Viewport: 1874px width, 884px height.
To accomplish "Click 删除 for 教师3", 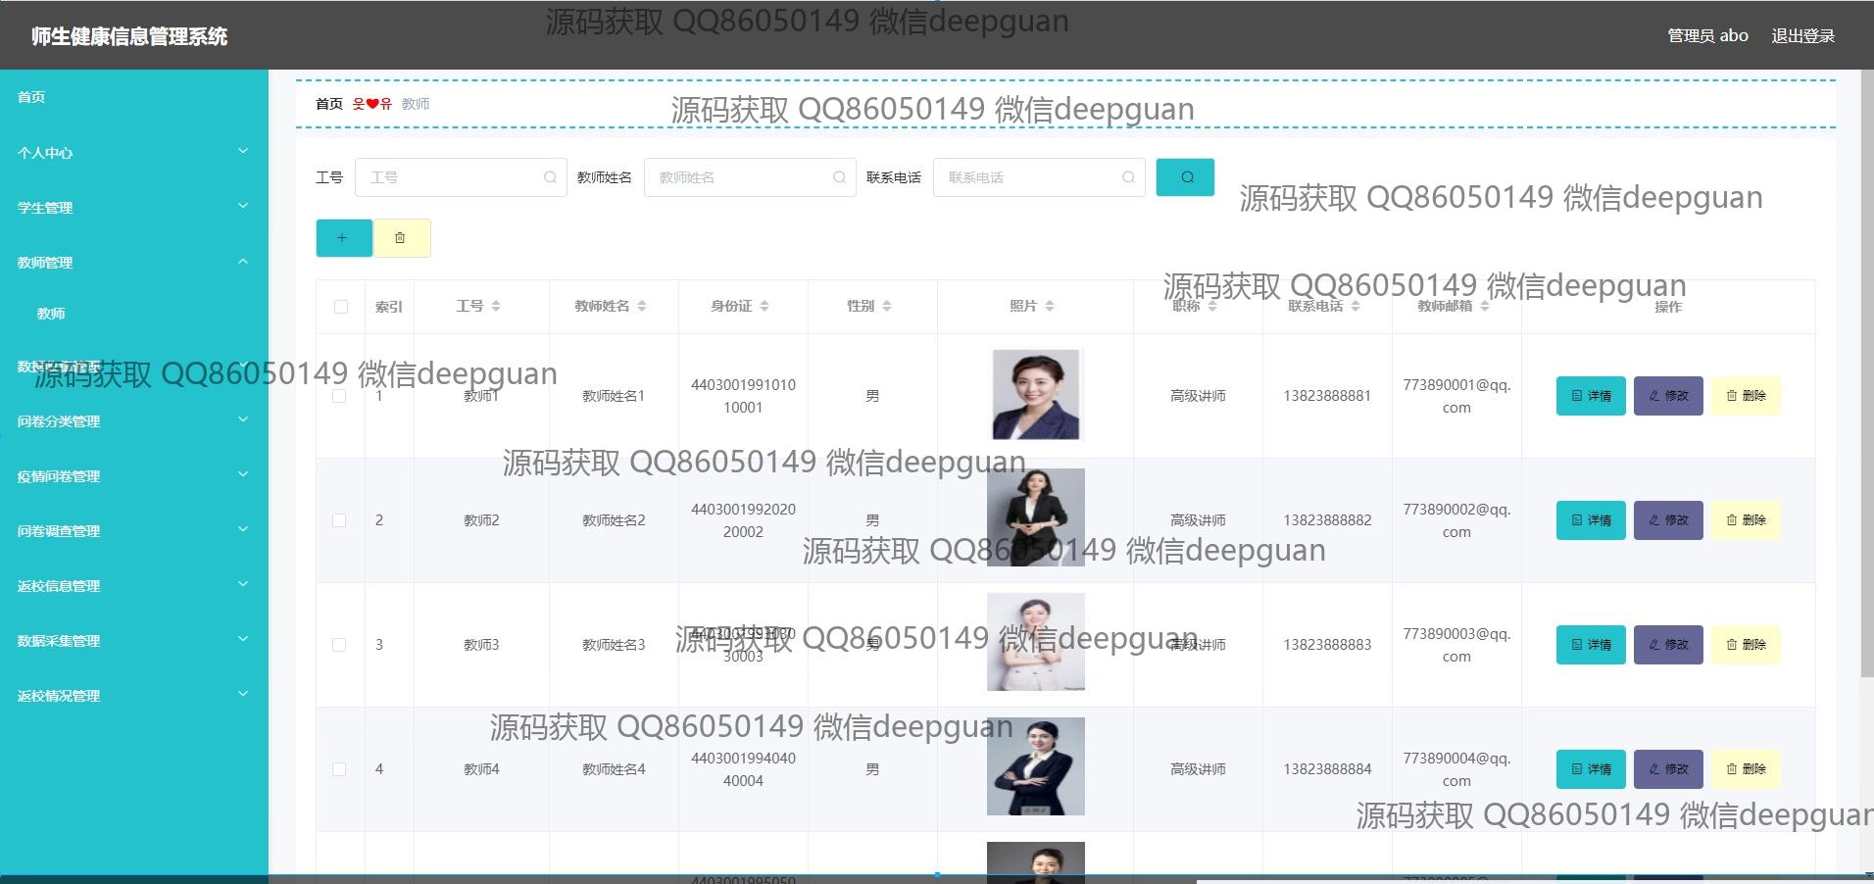I will pyautogui.click(x=1746, y=645).
